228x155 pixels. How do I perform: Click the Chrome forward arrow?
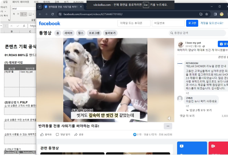[x=46, y=14]
